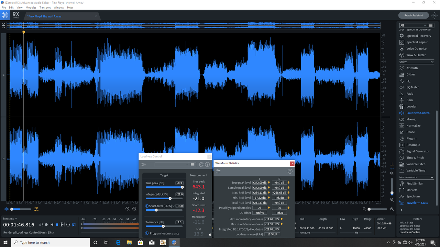Image resolution: width=440 pixels, height=247 pixels.
Task: Open the Markers panel
Action: pos(408,190)
